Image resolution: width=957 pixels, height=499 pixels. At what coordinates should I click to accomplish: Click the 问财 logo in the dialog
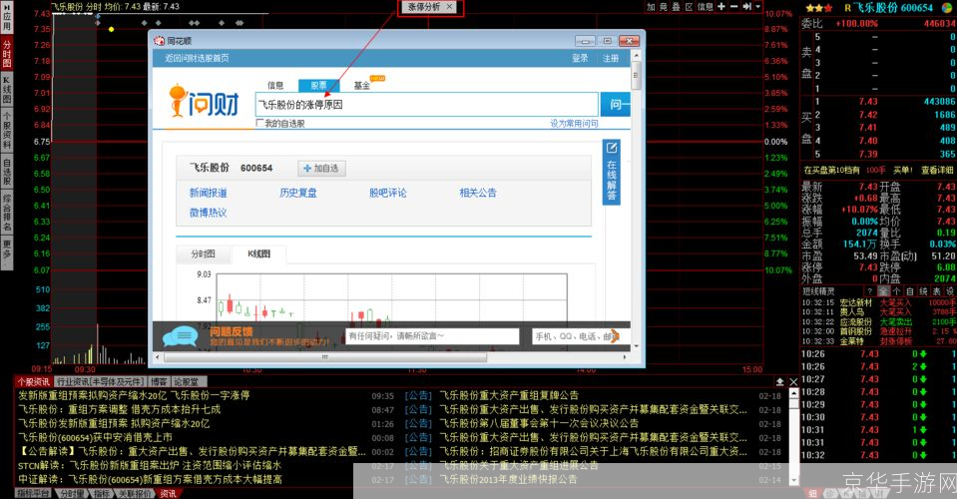(x=205, y=102)
